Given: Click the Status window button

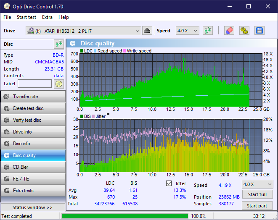Looking at the screenshot, I should tap(33, 207).
